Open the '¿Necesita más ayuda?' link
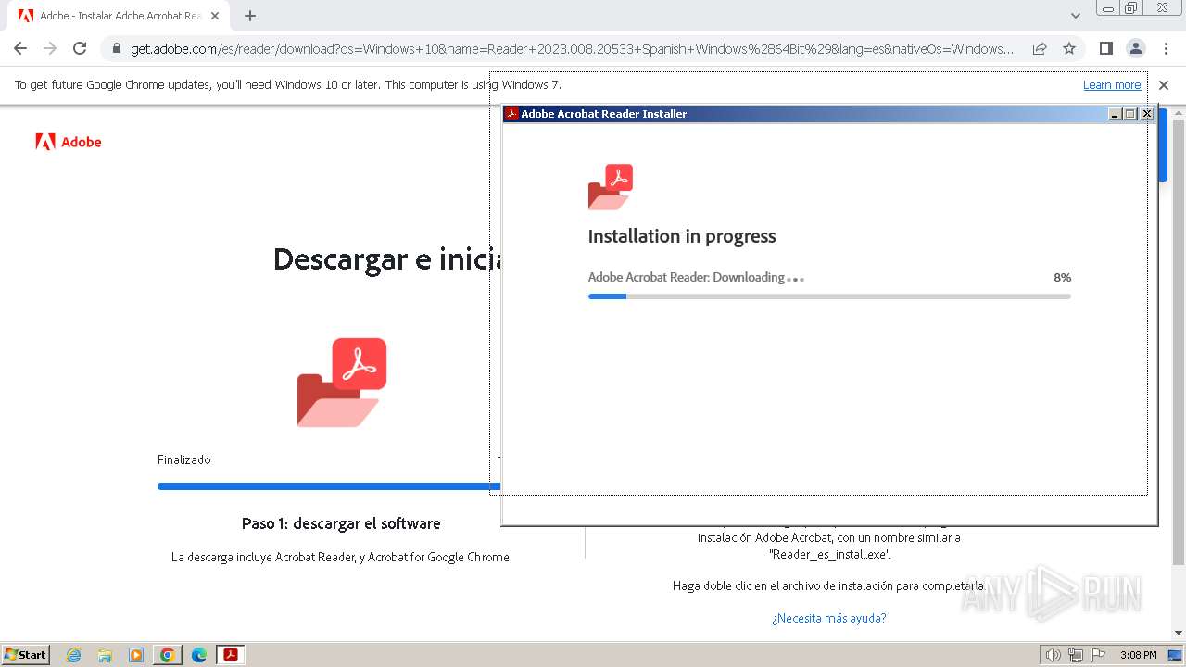This screenshot has width=1186, height=667. (x=828, y=618)
